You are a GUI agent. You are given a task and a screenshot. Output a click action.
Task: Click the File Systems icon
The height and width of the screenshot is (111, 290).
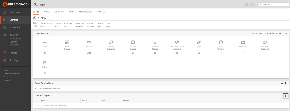(x=221, y=42)
